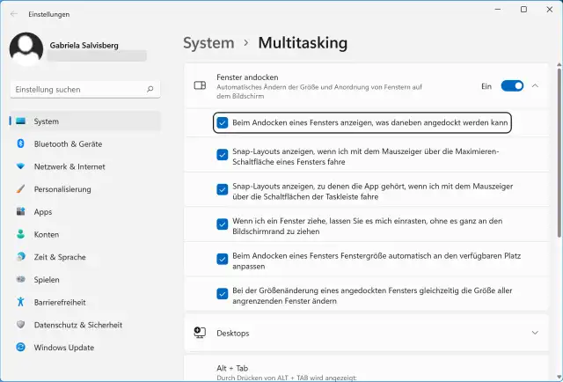
Task: Uncheck Snap-Layouts Maximieren-Schaltfläche checkbox
Action: coord(223,155)
